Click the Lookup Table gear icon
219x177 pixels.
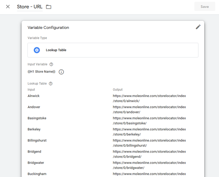click(x=37, y=50)
